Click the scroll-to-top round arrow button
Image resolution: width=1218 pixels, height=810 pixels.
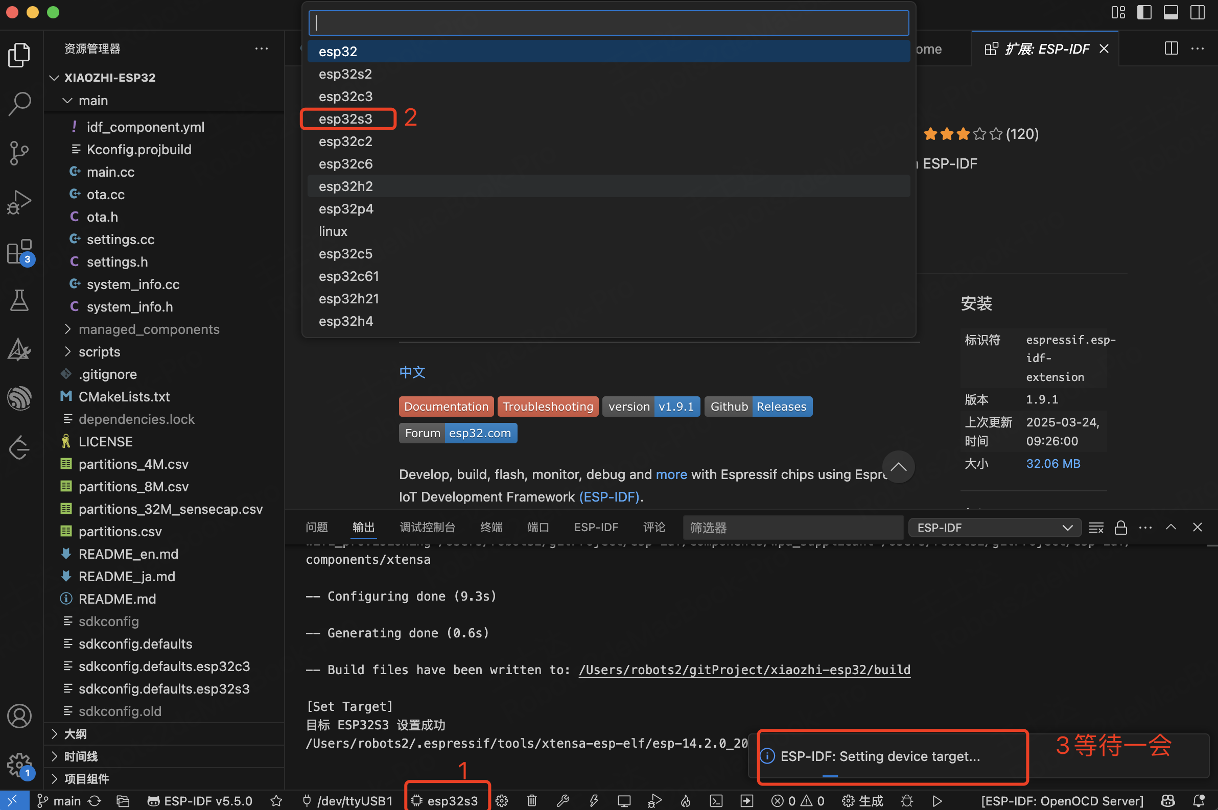pyautogui.click(x=898, y=467)
